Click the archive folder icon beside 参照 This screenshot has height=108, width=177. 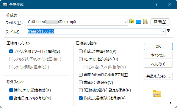[x=145, y=21]
